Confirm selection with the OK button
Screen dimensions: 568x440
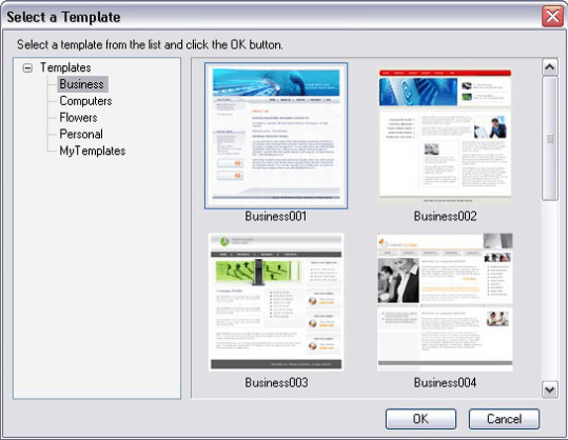tap(421, 419)
